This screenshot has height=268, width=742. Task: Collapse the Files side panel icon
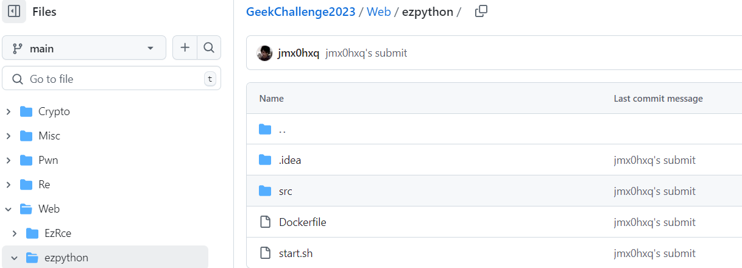tap(14, 12)
